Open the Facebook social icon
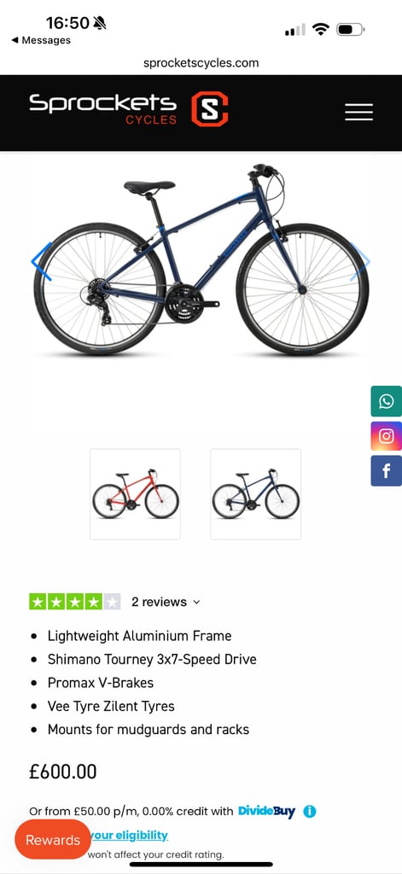The height and width of the screenshot is (874, 402). point(387,471)
